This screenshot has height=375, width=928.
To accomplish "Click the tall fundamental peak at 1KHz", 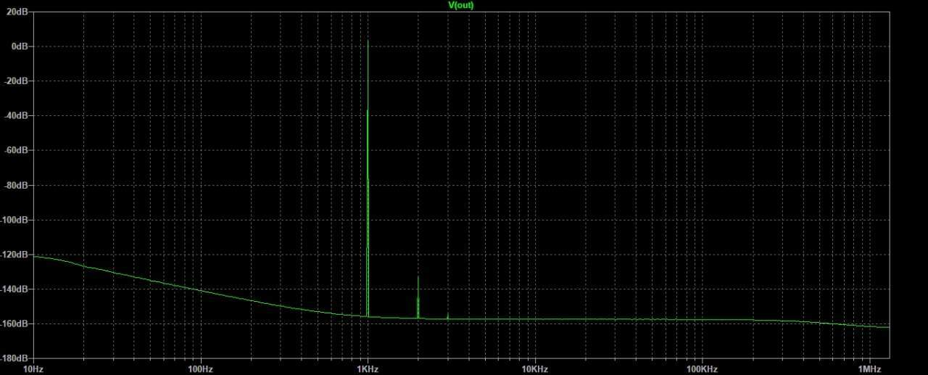I will click(368, 178).
